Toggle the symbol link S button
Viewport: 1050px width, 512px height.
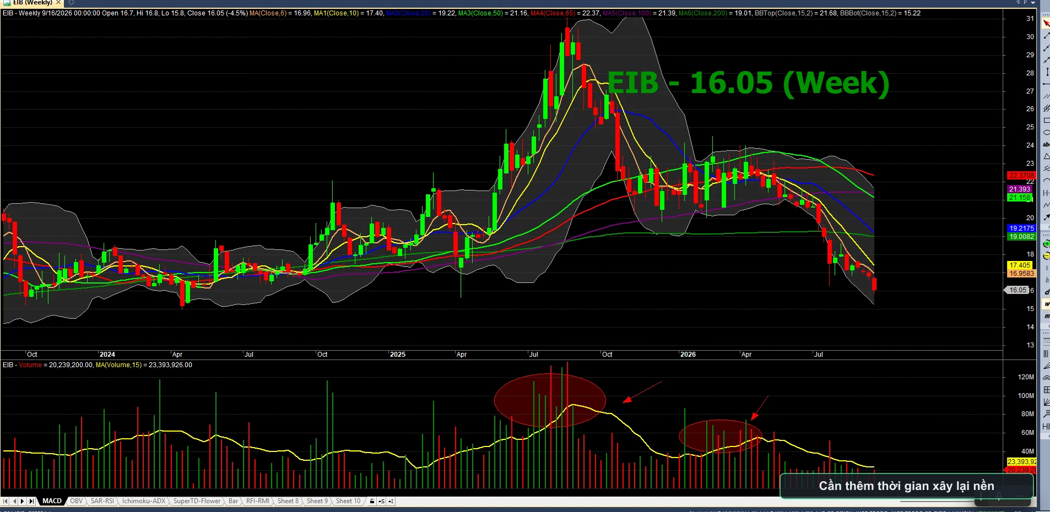(x=382, y=502)
